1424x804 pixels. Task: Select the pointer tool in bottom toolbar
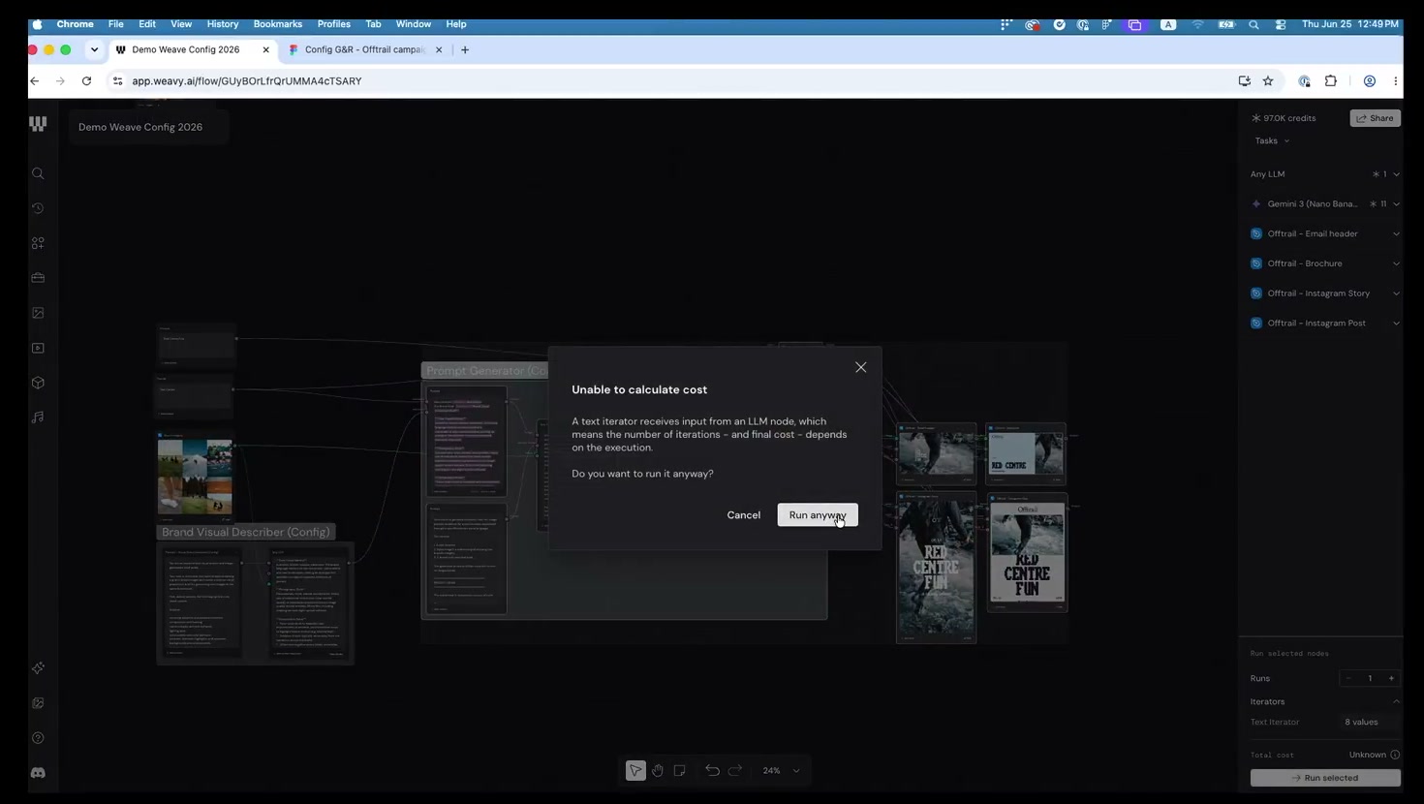point(635,770)
